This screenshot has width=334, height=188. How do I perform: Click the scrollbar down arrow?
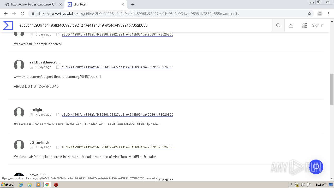click(332, 178)
